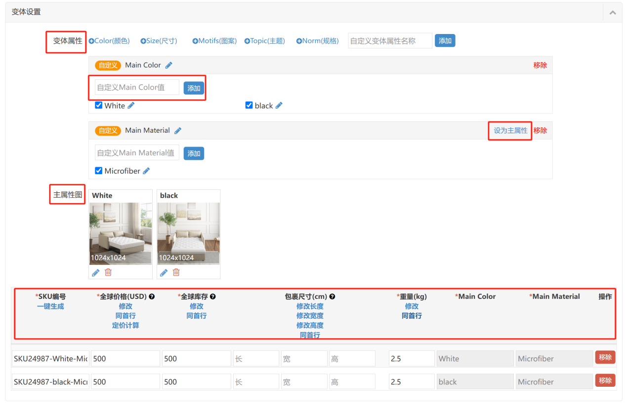Click 设为主属性 for Main Material

510,131
